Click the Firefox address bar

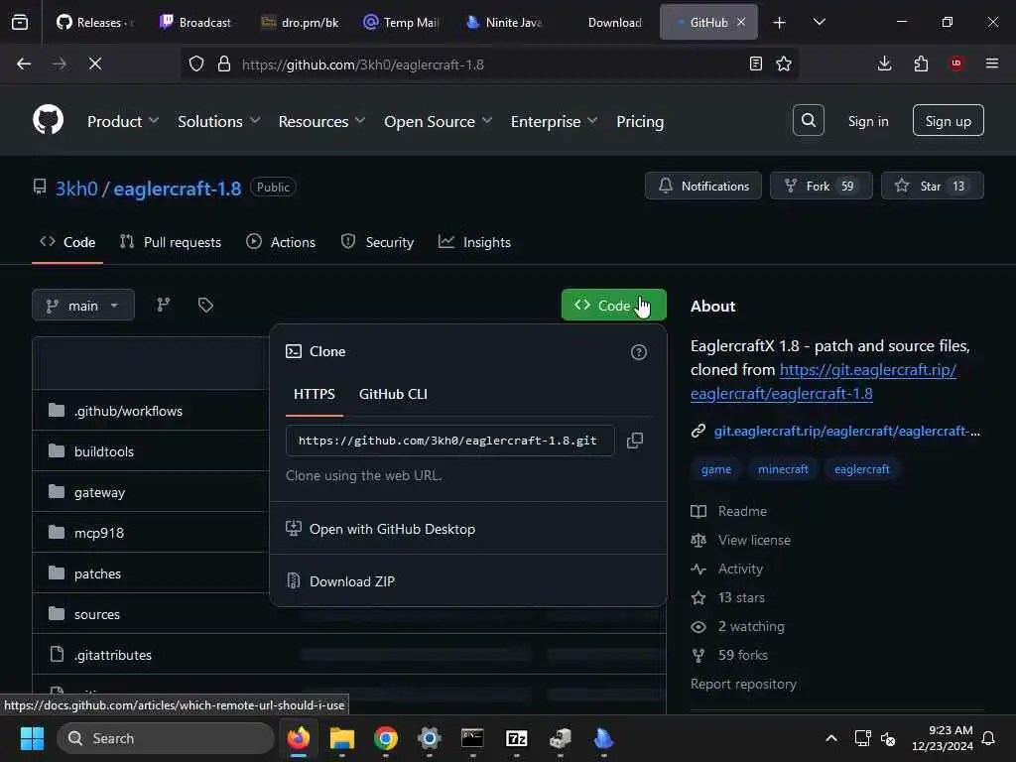pyautogui.click(x=490, y=64)
